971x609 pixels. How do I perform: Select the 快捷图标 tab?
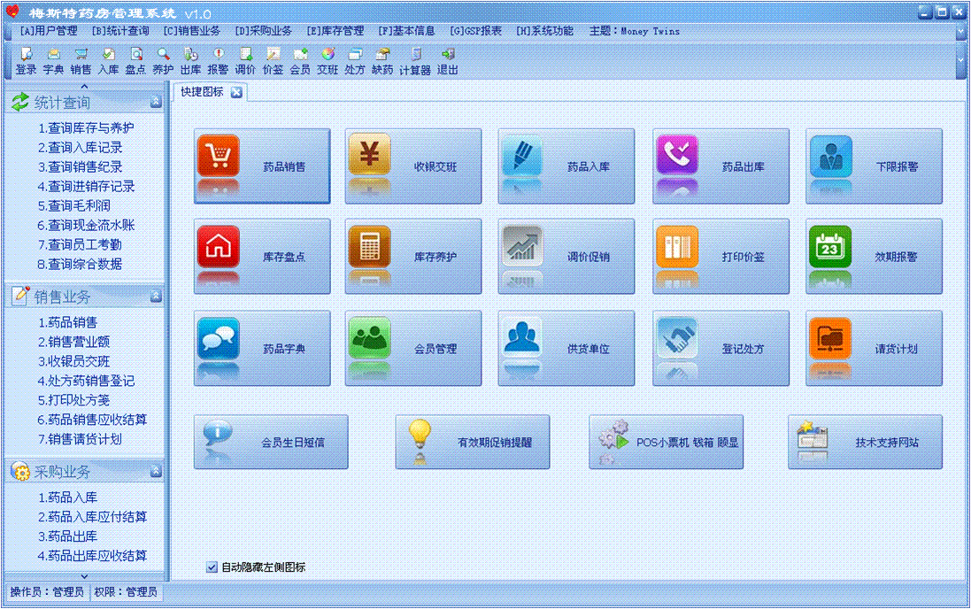203,92
